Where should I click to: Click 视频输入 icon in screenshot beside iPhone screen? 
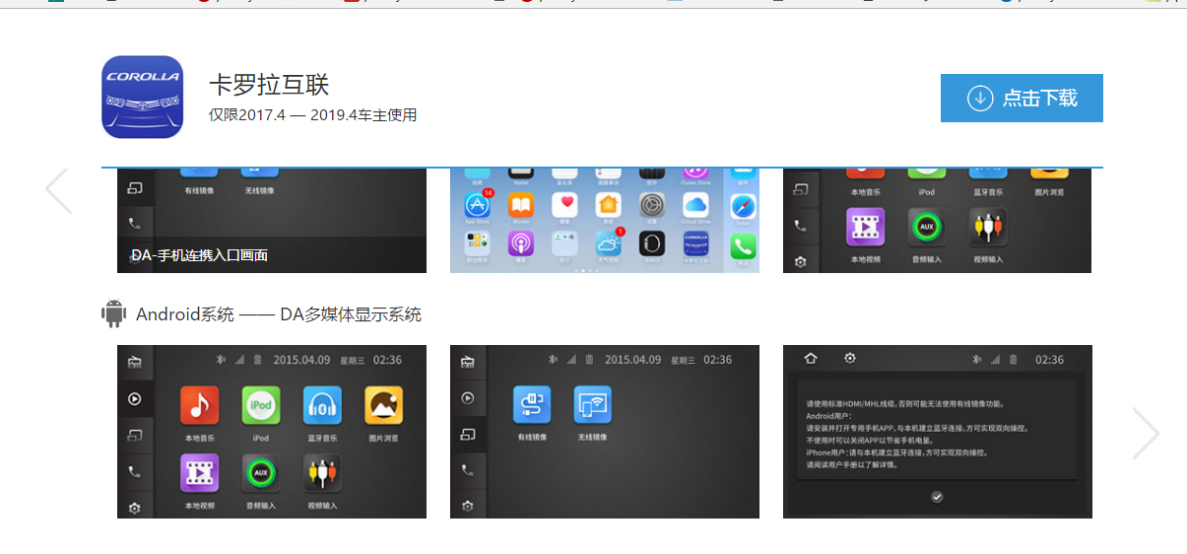[988, 228]
